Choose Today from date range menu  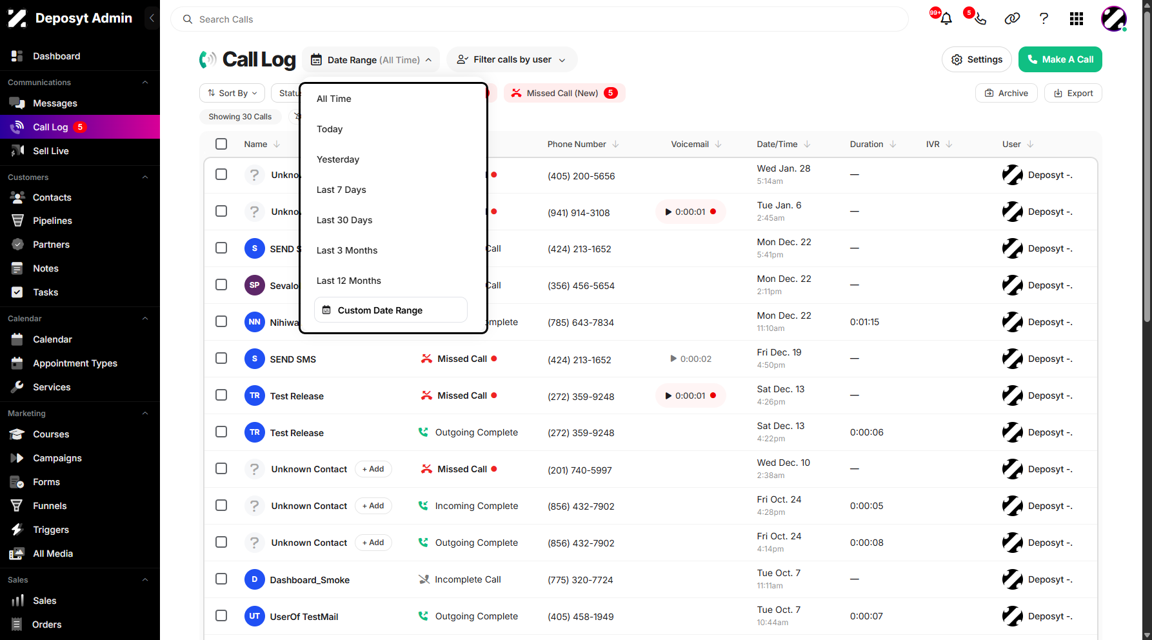pos(391,129)
